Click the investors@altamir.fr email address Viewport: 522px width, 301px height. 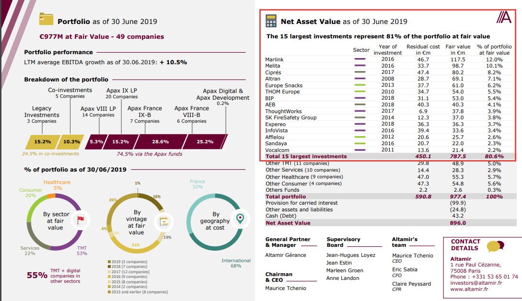[x=476, y=283]
